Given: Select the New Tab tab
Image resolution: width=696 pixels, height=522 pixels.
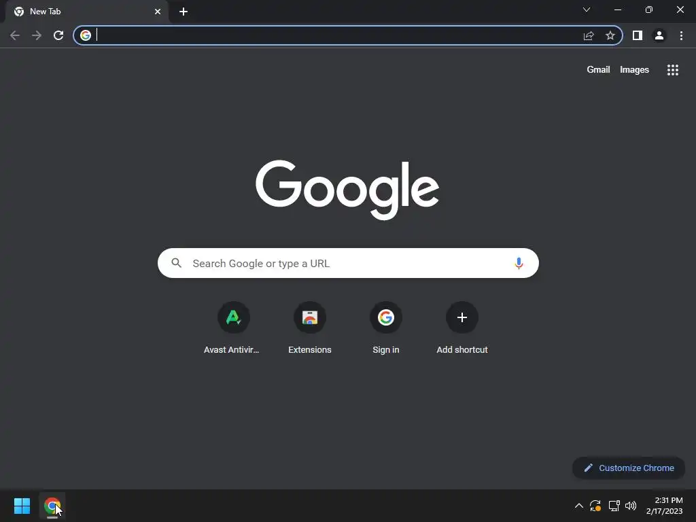Looking at the screenshot, I should click(x=86, y=12).
